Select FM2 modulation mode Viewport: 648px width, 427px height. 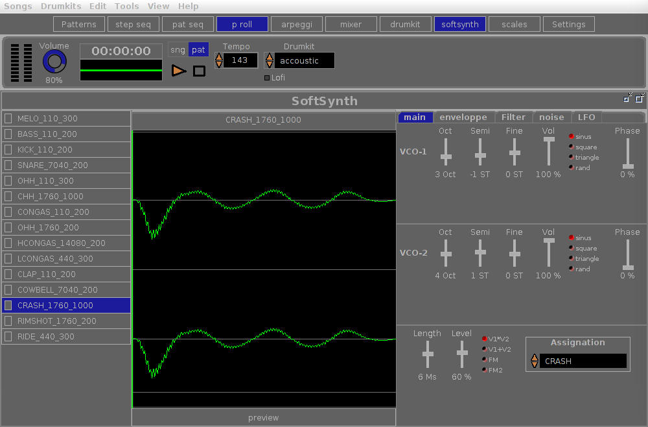pos(484,370)
